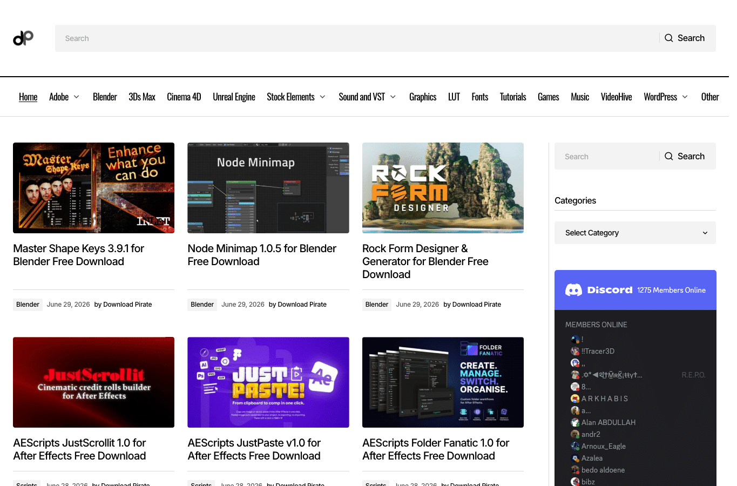This screenshot has width=737, height=486.
Task: Click the avatar next to !!Tracer3D
Action: point(575,351)
